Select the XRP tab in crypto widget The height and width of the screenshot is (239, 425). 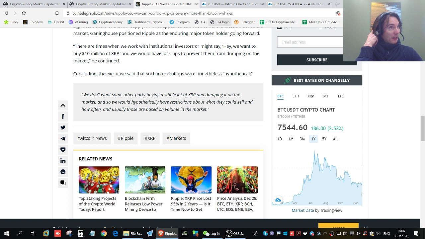click(x=311, y=96)
